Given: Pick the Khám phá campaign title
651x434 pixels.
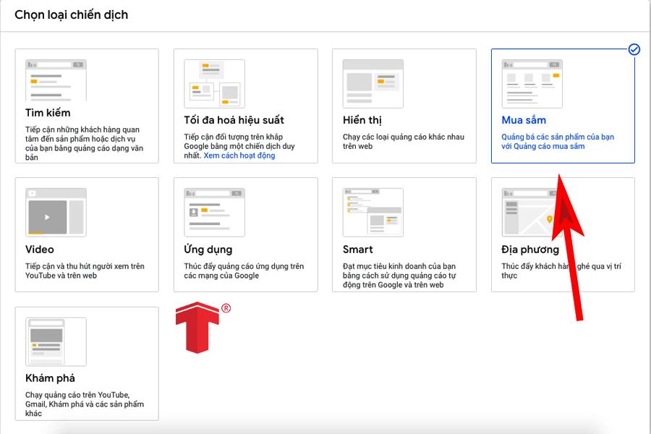Looking at the screenshot, I should tap(50, 378).
